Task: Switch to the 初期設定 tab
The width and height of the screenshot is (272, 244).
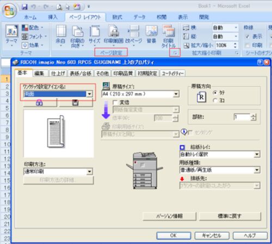Action: (x=147, y=73)
